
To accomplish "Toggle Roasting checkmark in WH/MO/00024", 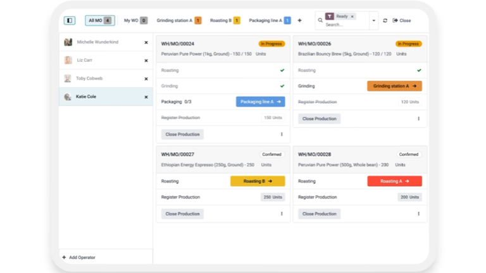I will [282, 70].
